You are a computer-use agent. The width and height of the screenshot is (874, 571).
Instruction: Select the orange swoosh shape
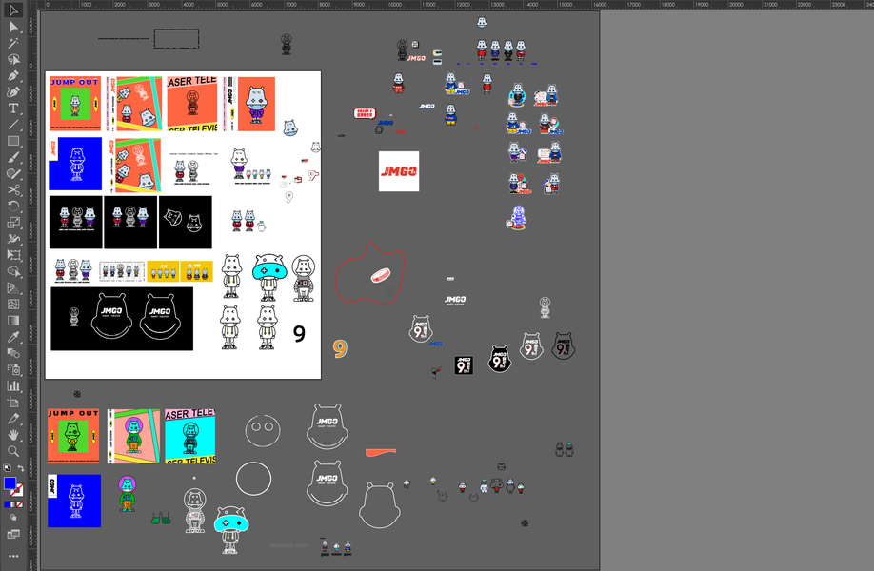[381, 452]
